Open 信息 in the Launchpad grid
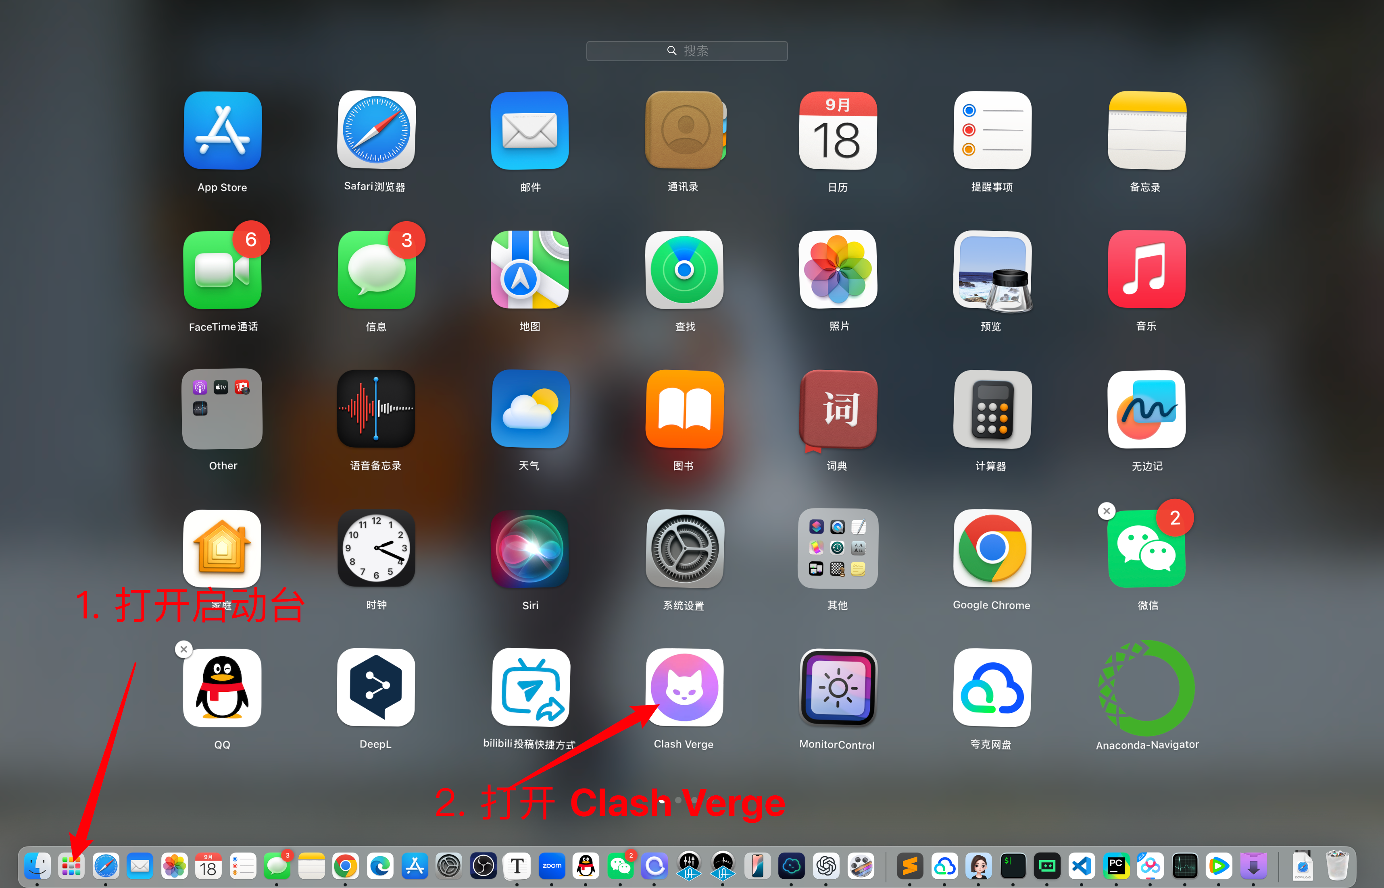This screenshot has height=888, width=1384. pos(376,270)
